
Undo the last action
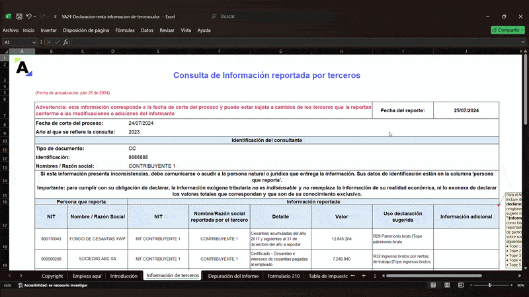[x=28, y=16]
